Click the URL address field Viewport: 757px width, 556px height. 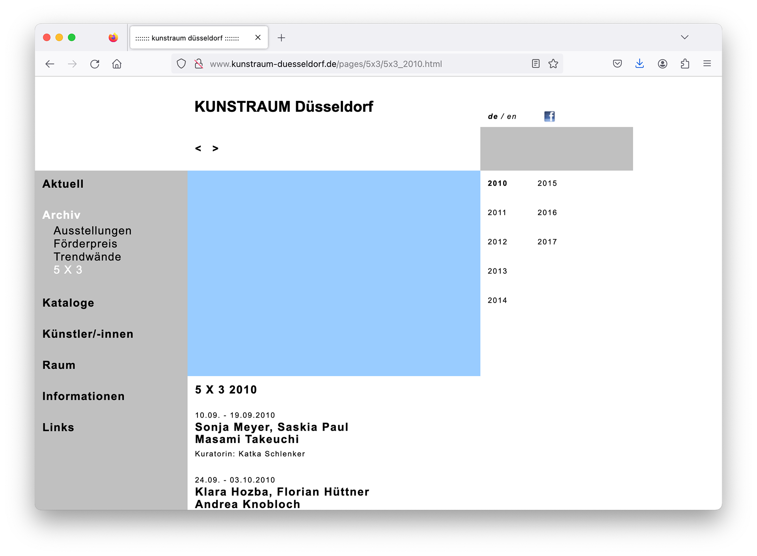pyautogui.click(x=325, y=64)
